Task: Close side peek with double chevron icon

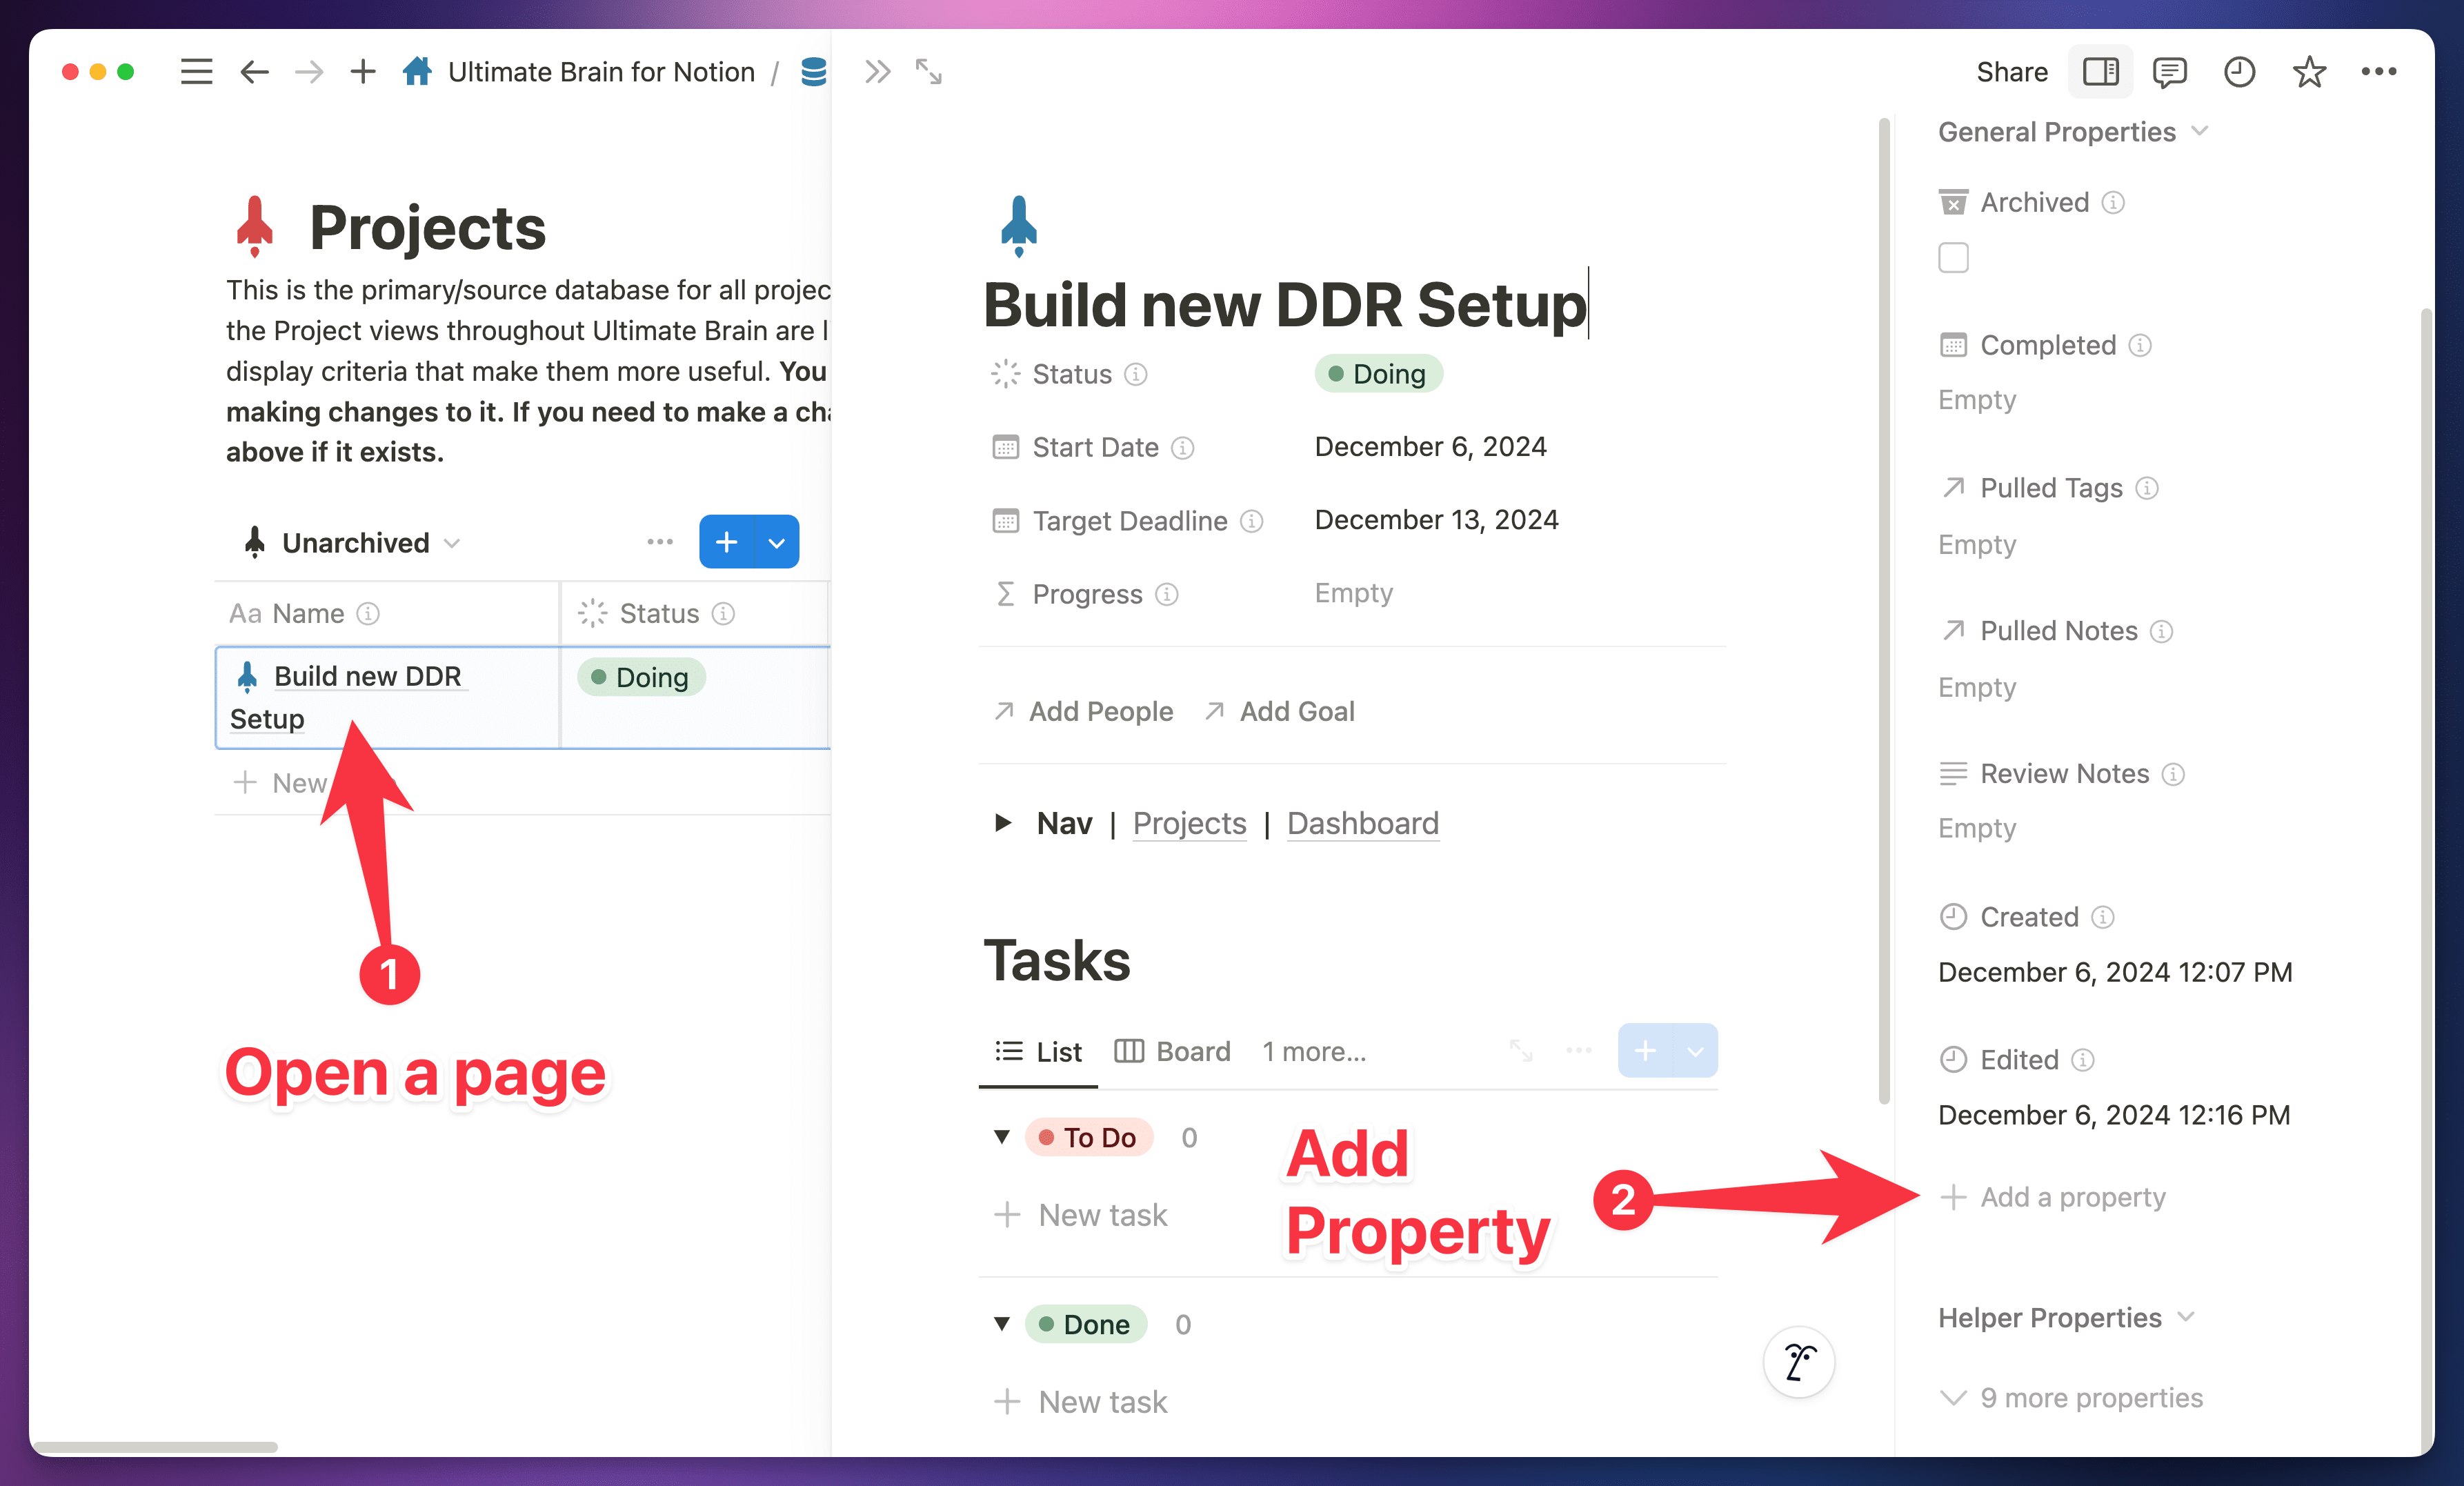Action: point(877,72)
